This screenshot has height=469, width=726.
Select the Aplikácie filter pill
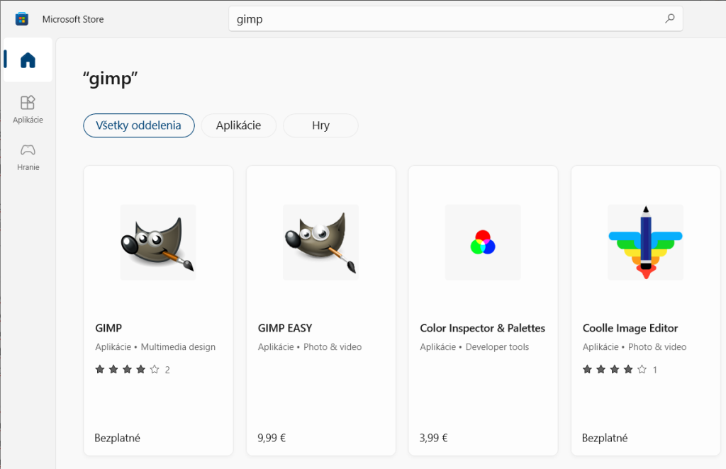238,125
